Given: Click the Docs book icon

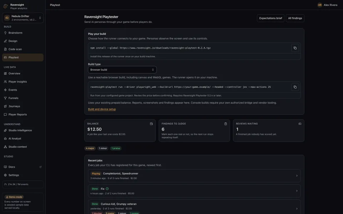Looking at the screenshot, I should point(5,167).
